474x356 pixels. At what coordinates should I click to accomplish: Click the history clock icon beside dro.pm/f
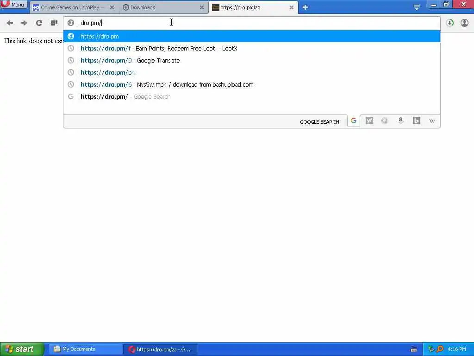[x=71, y=48]
